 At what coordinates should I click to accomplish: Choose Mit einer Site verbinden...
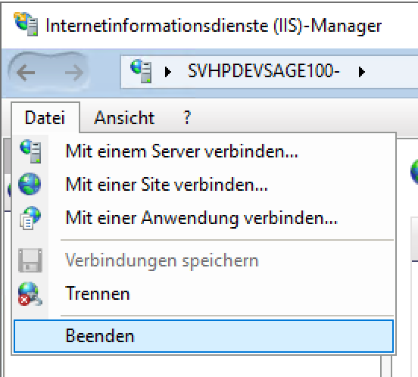point(204,185)
